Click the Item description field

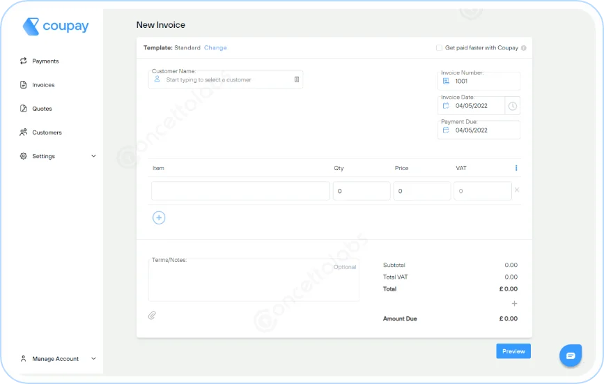(x=240, y=191)
